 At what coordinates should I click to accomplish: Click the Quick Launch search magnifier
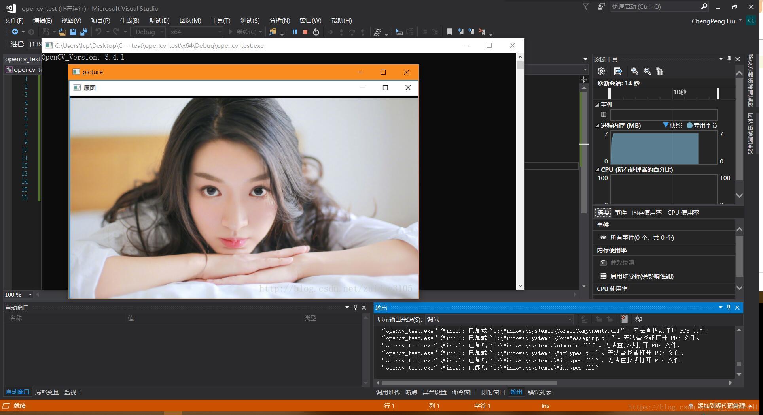(704, 6)
